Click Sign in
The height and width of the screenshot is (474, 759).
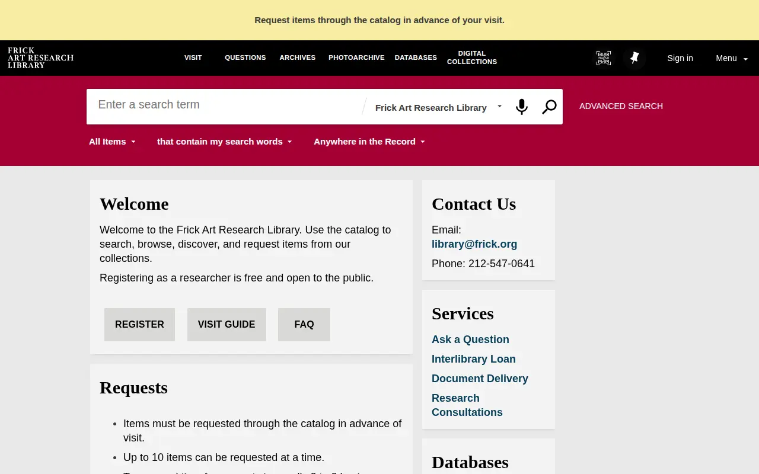click(680, 58)
